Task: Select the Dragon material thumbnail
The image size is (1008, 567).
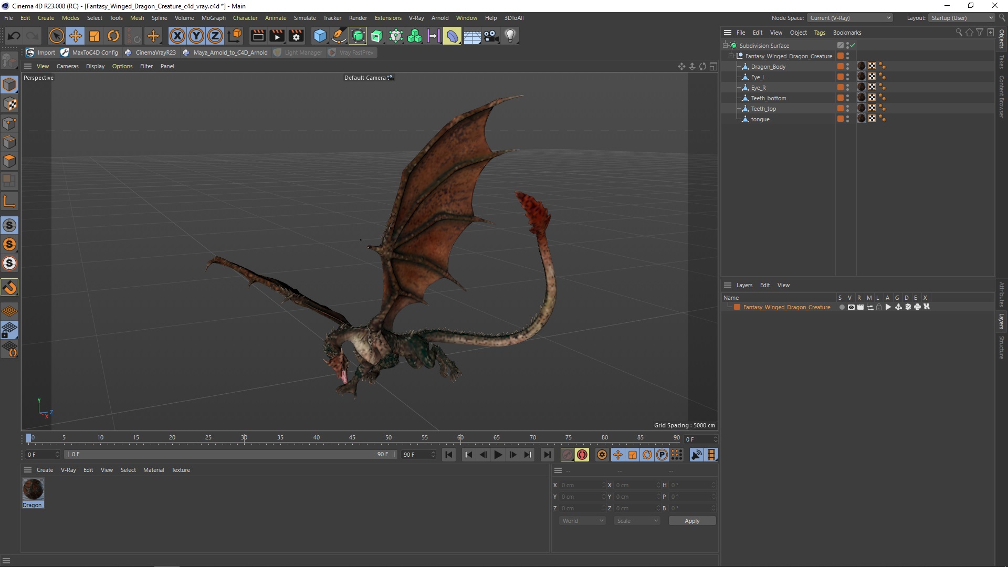Action: pyautogui.click(x=33, y=489)
